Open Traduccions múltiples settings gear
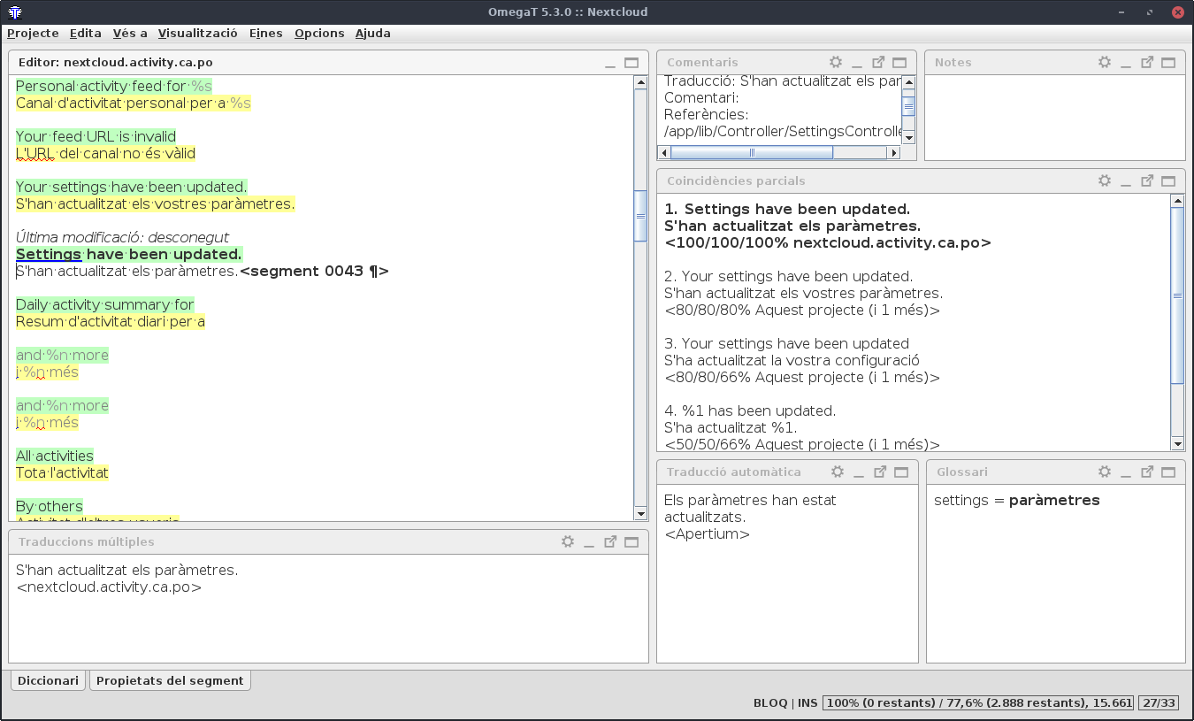 click(568, 542)
